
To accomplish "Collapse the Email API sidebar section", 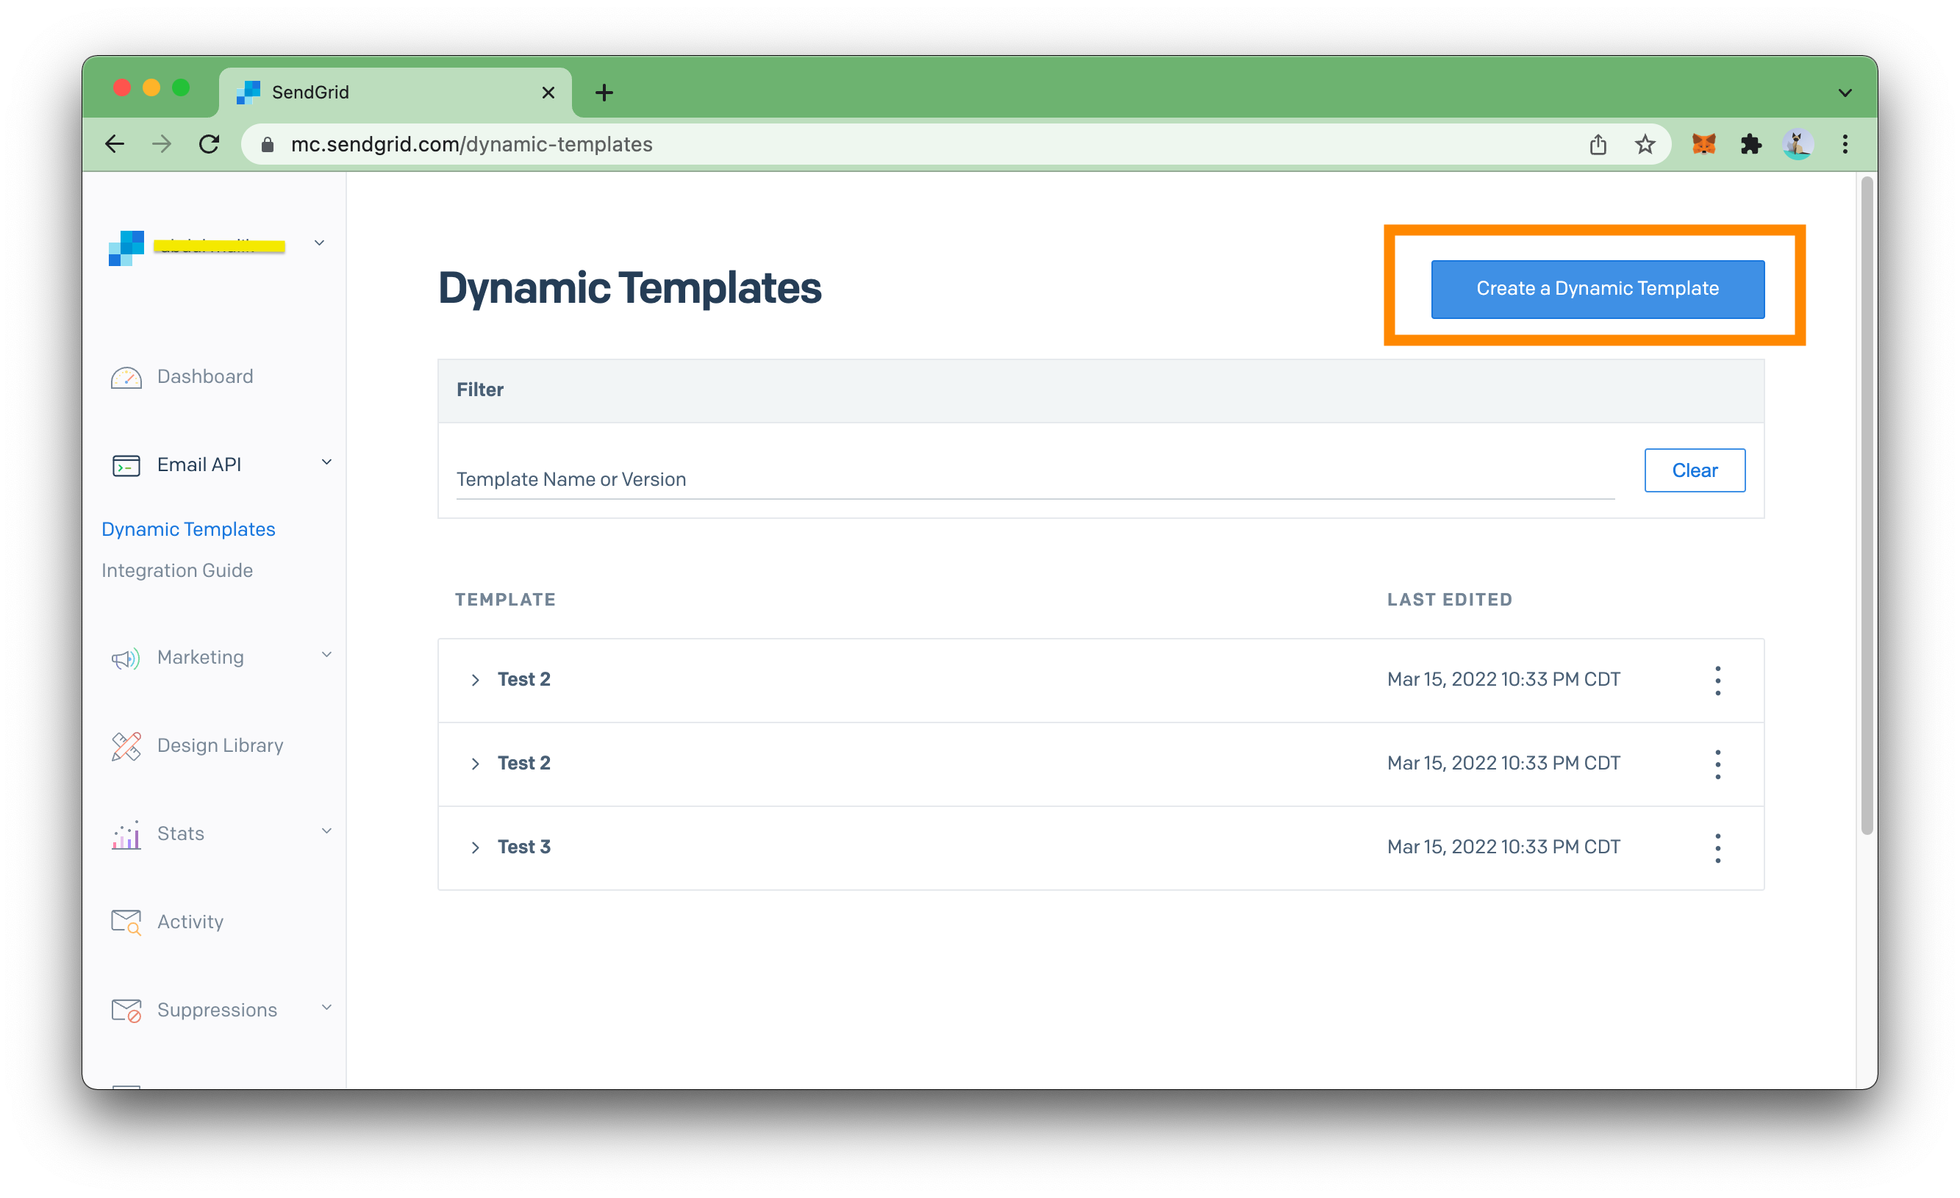I will click(326, 462).
